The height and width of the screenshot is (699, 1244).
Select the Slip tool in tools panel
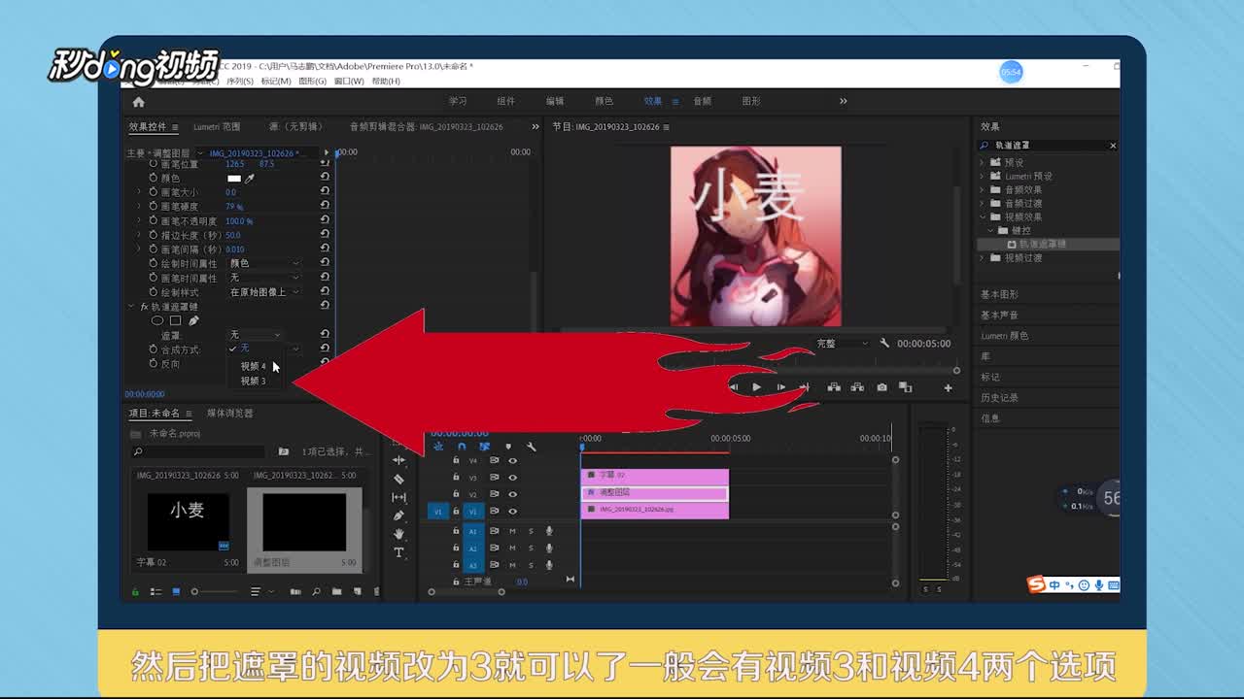pyautogui.click(x=398, y=497)
